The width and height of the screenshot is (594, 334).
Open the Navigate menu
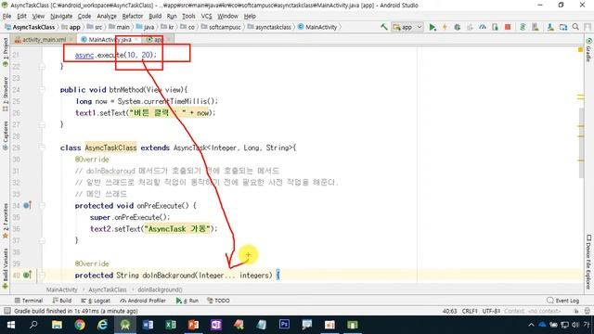(61, 16)
